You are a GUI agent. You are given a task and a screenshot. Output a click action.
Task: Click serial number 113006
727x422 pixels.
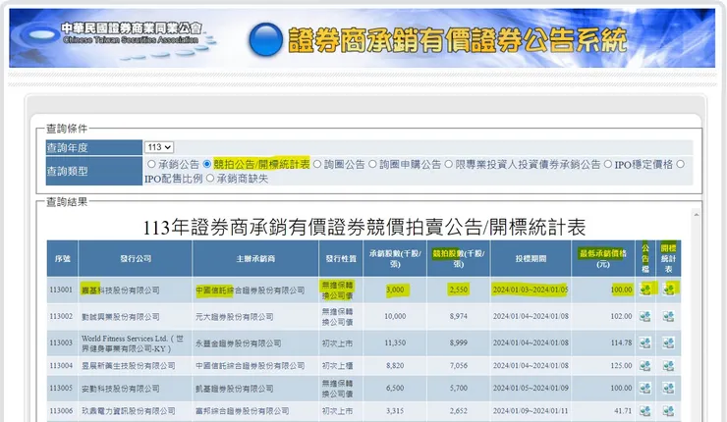click(61, 410)
